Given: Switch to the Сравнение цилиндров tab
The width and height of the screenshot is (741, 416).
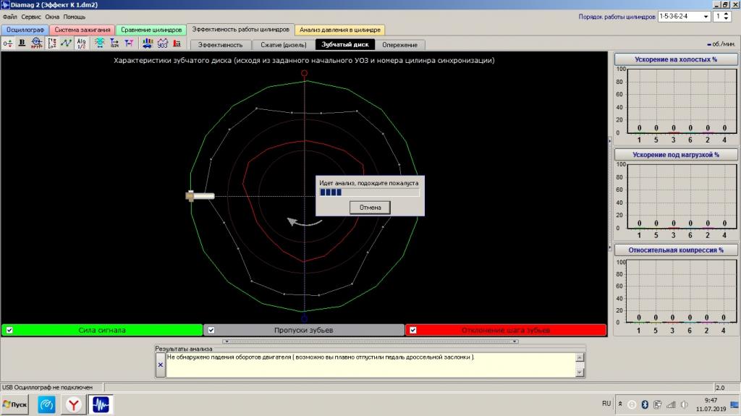Looking at the screenshot, I should 151,30.
